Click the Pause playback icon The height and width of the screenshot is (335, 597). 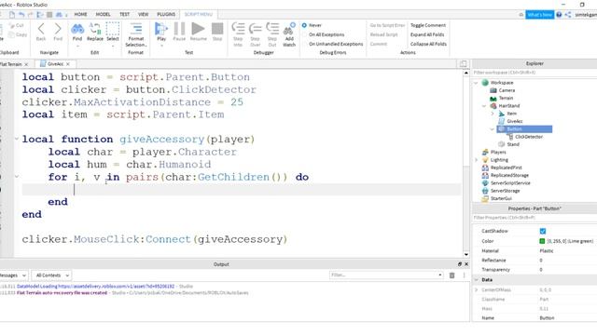(x=179, y=29)
